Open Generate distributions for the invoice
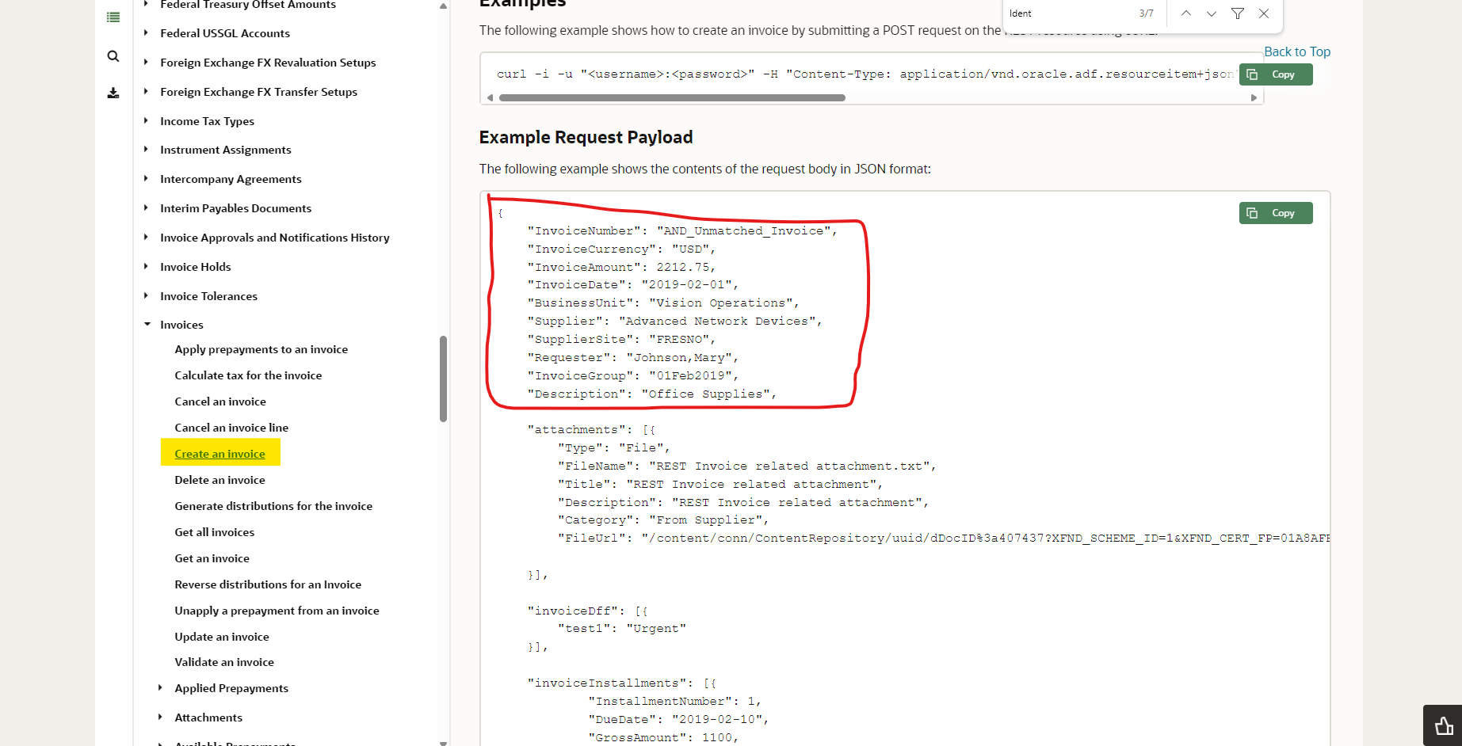This screenshot has width=1462, height=746. pos(273,506)
